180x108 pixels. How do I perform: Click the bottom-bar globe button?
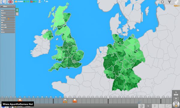point(141,106)
